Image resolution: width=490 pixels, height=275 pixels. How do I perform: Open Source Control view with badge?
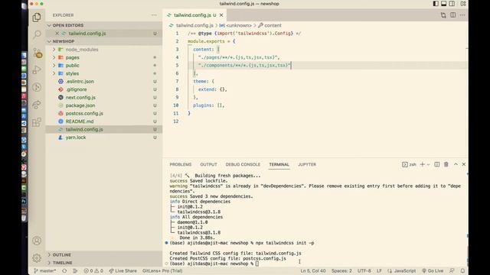38,53
